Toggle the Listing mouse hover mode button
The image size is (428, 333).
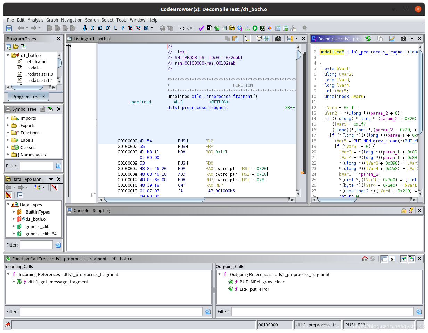(247, 39)
